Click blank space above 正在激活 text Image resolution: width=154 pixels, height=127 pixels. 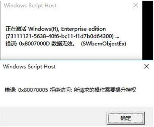71,18
